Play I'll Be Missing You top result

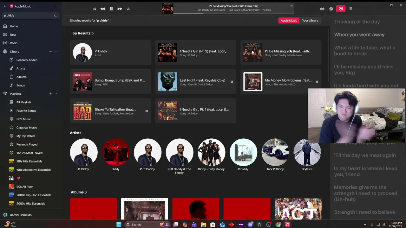tap(281, 53)
